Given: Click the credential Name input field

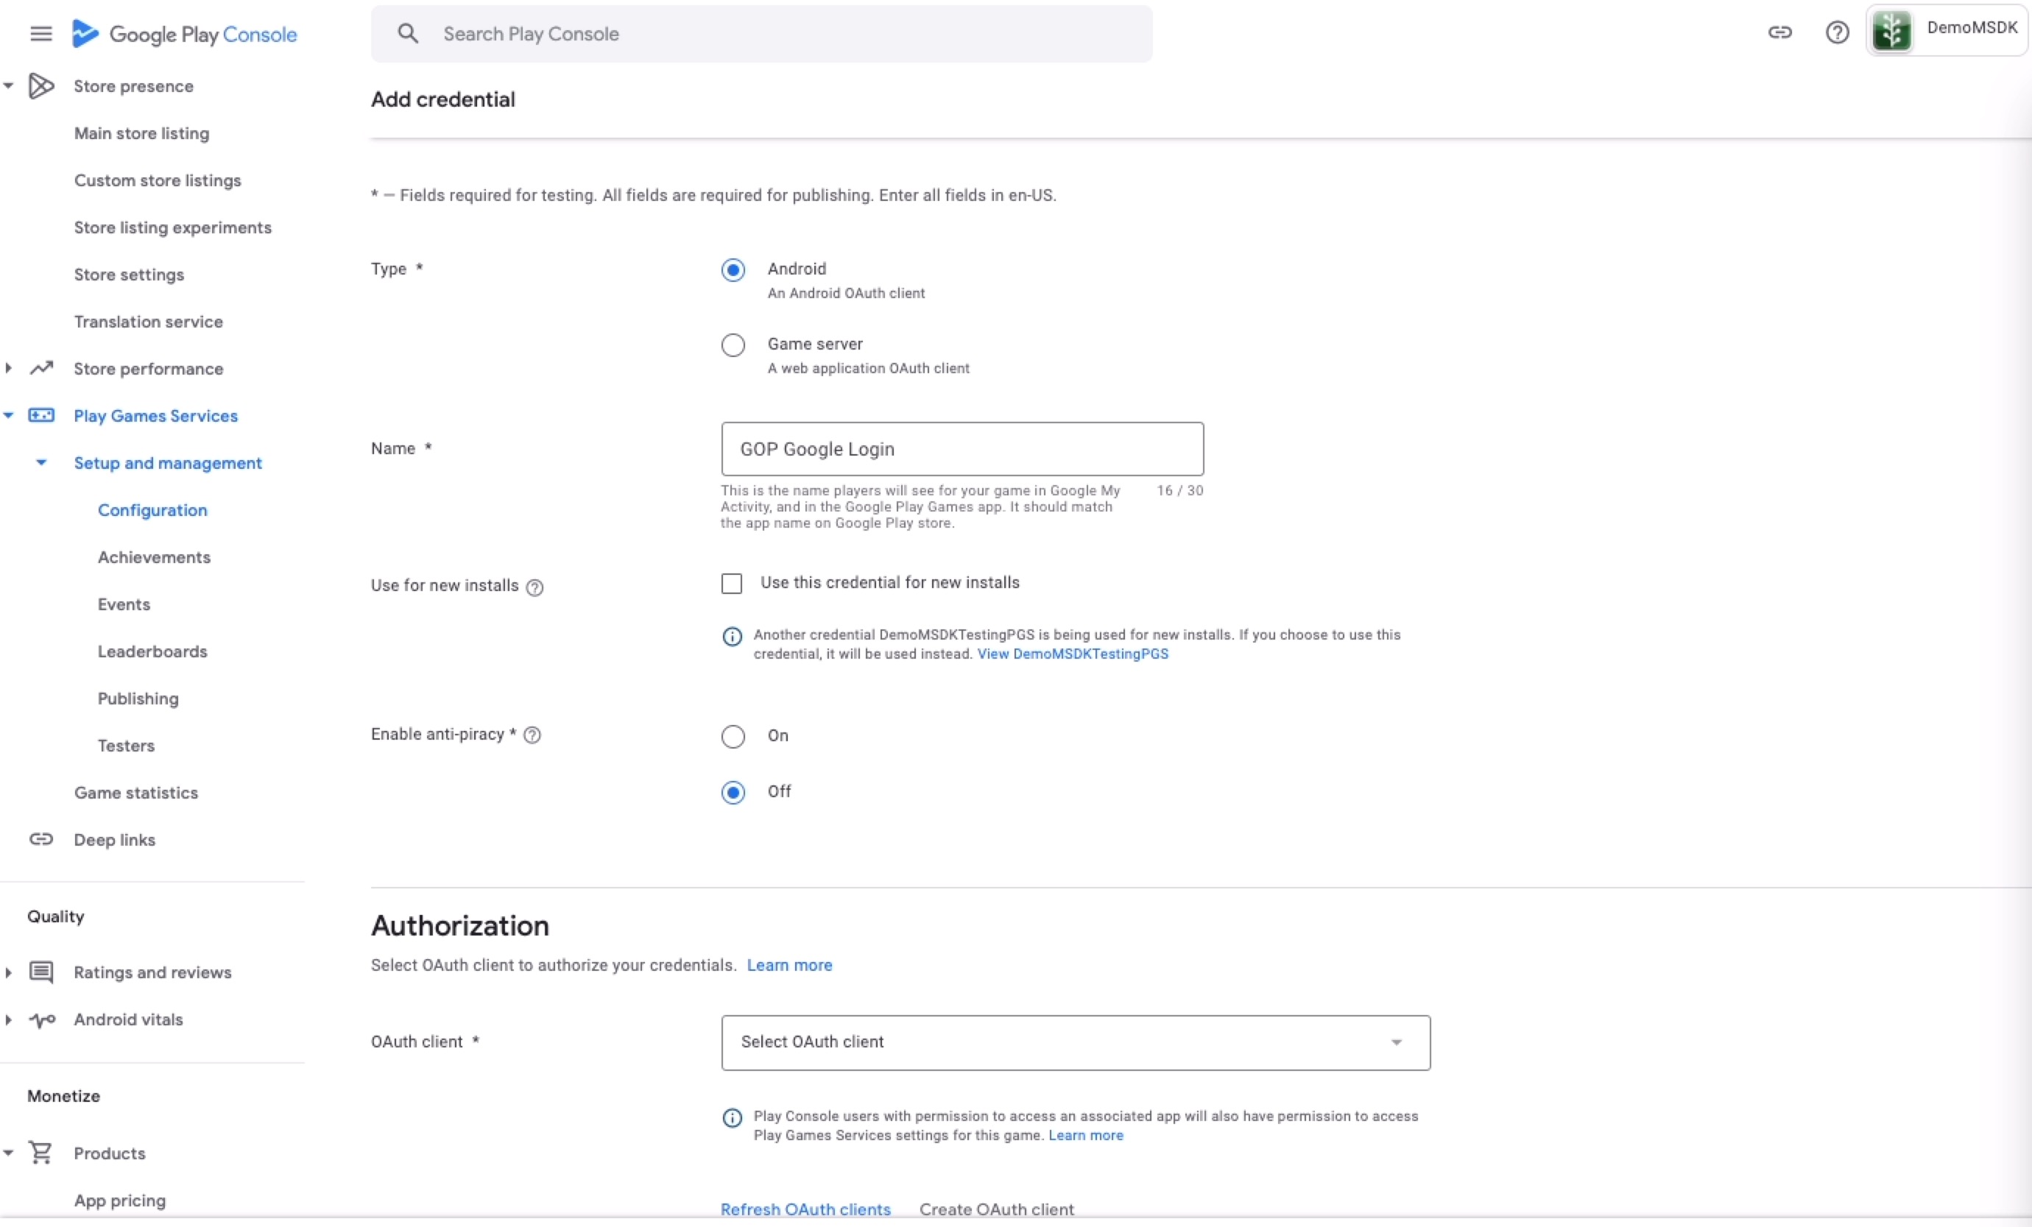Looking at the screenshot, I should coord(962,450).
